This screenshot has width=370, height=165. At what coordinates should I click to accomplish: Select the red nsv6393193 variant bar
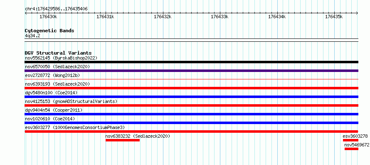coord(191,88)
